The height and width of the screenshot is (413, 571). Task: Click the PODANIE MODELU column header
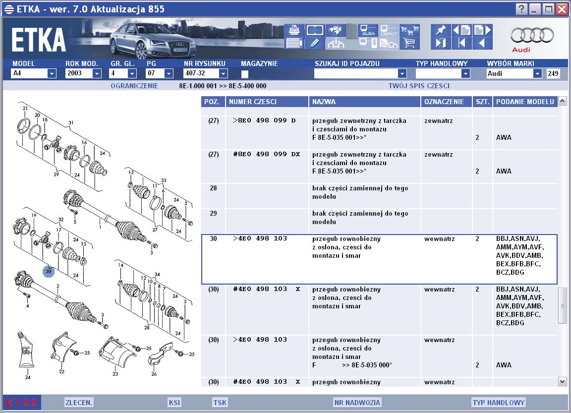525,102
